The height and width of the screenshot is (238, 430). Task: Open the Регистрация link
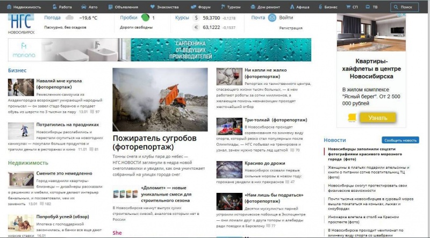[x=291, y=27]
